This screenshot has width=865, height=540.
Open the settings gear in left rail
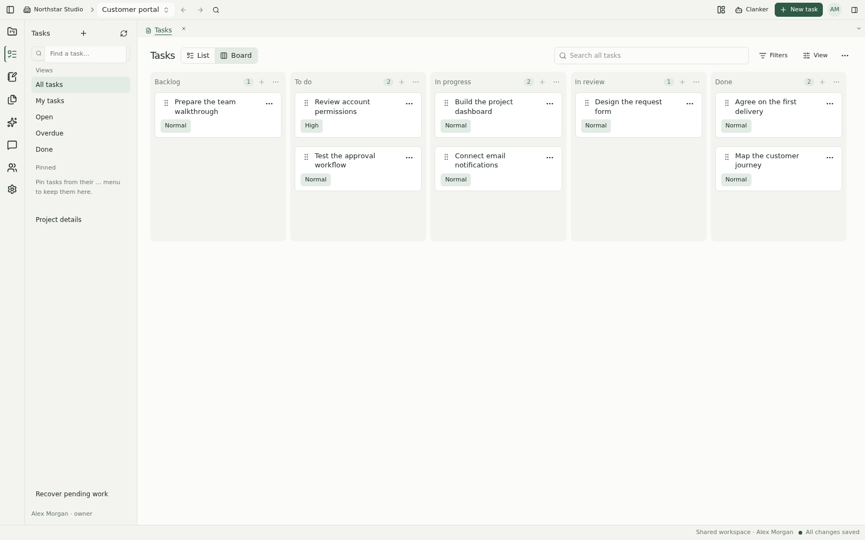[12, 190]
